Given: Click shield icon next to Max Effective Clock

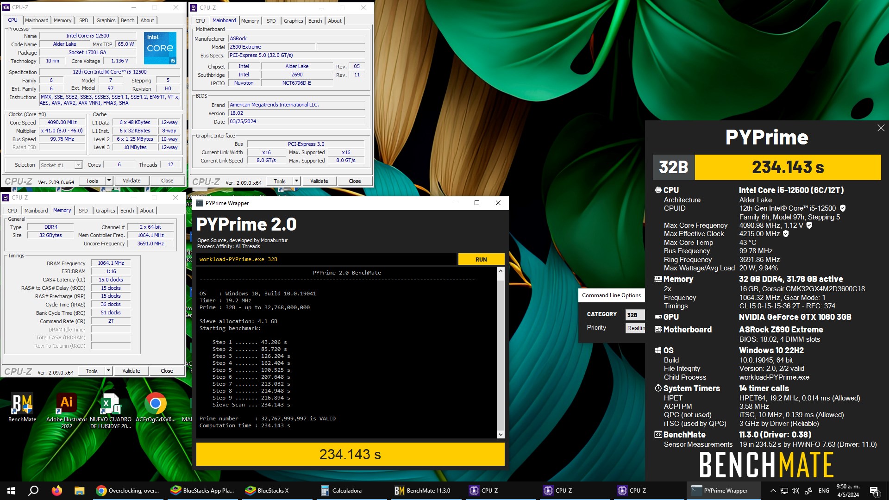Looking at the screenshot, I should [x=786, y=234].
